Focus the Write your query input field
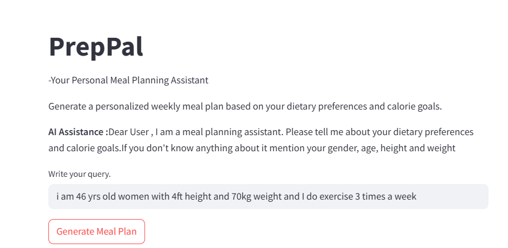 point(268,196)
